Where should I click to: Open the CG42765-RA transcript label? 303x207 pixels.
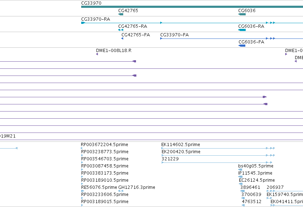tap(132, 26)
